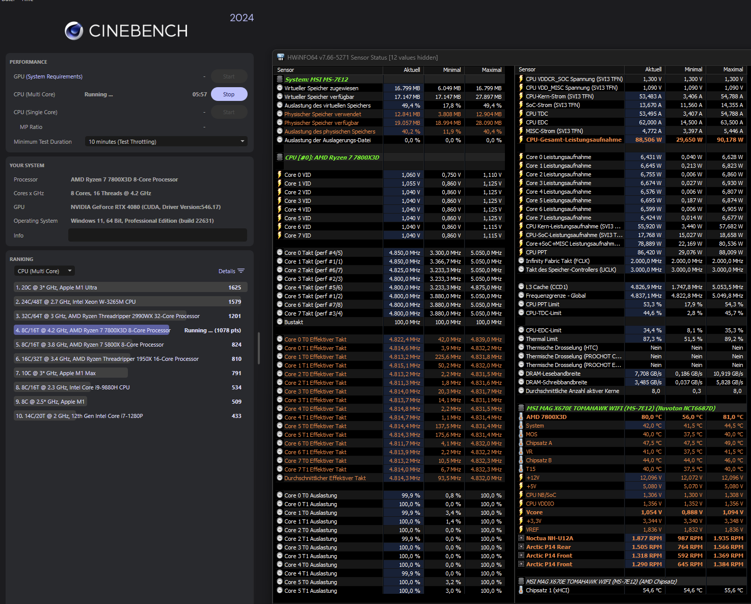751x604 pixels.
Task: Click the MSI MAG X670E Nuvoton NCT6687D group icon
Action: click(x=521, y=408)
